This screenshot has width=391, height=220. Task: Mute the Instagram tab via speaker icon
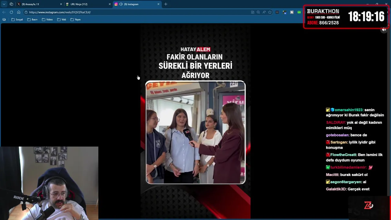point(121,4)
